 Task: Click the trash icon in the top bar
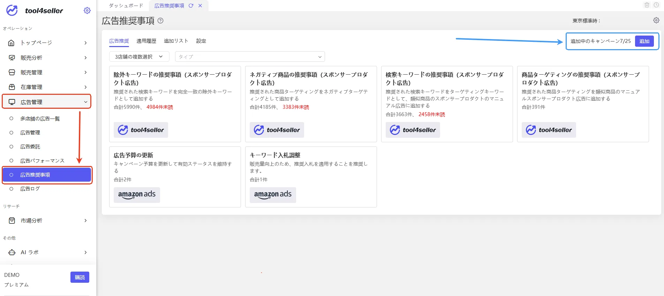[x=647, y=5]
